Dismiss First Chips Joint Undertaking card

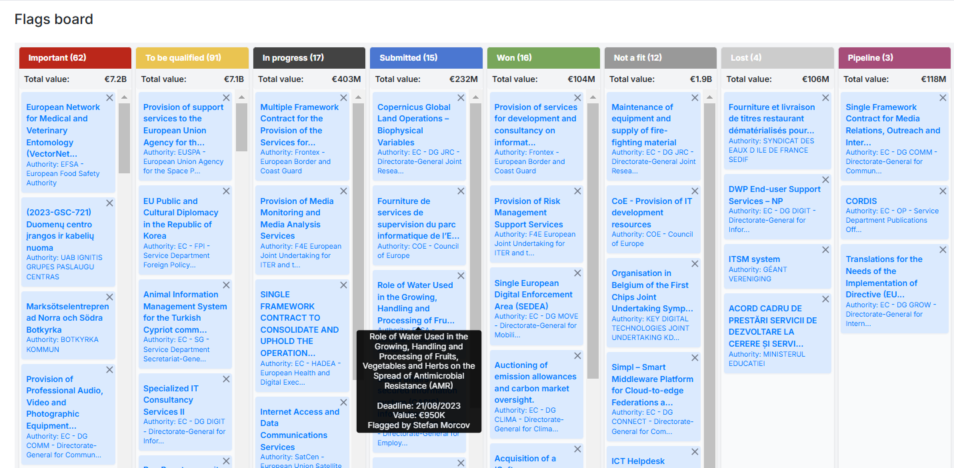[x=695, y=263]
